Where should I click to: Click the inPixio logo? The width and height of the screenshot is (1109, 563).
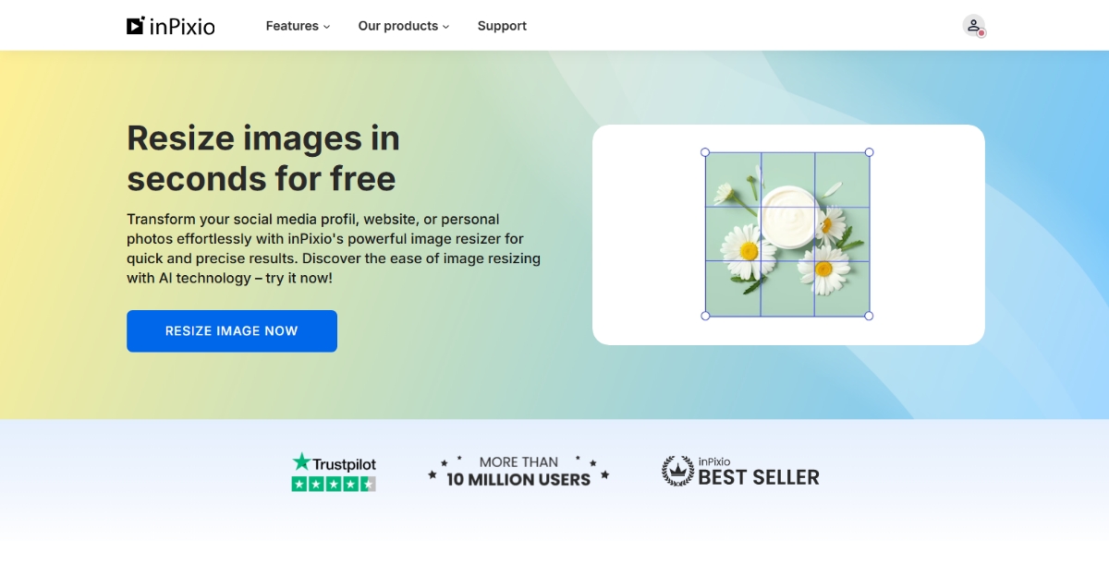pyautogui.click(x=171, y=26)
